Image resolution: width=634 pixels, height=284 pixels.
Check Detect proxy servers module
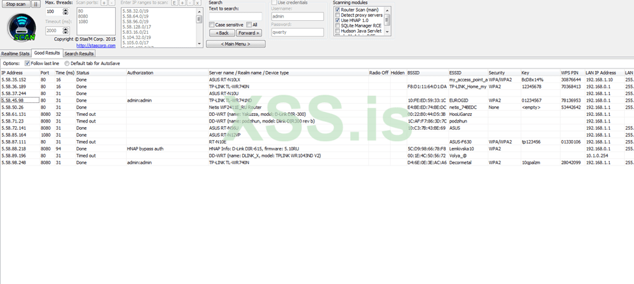point(338,14)
